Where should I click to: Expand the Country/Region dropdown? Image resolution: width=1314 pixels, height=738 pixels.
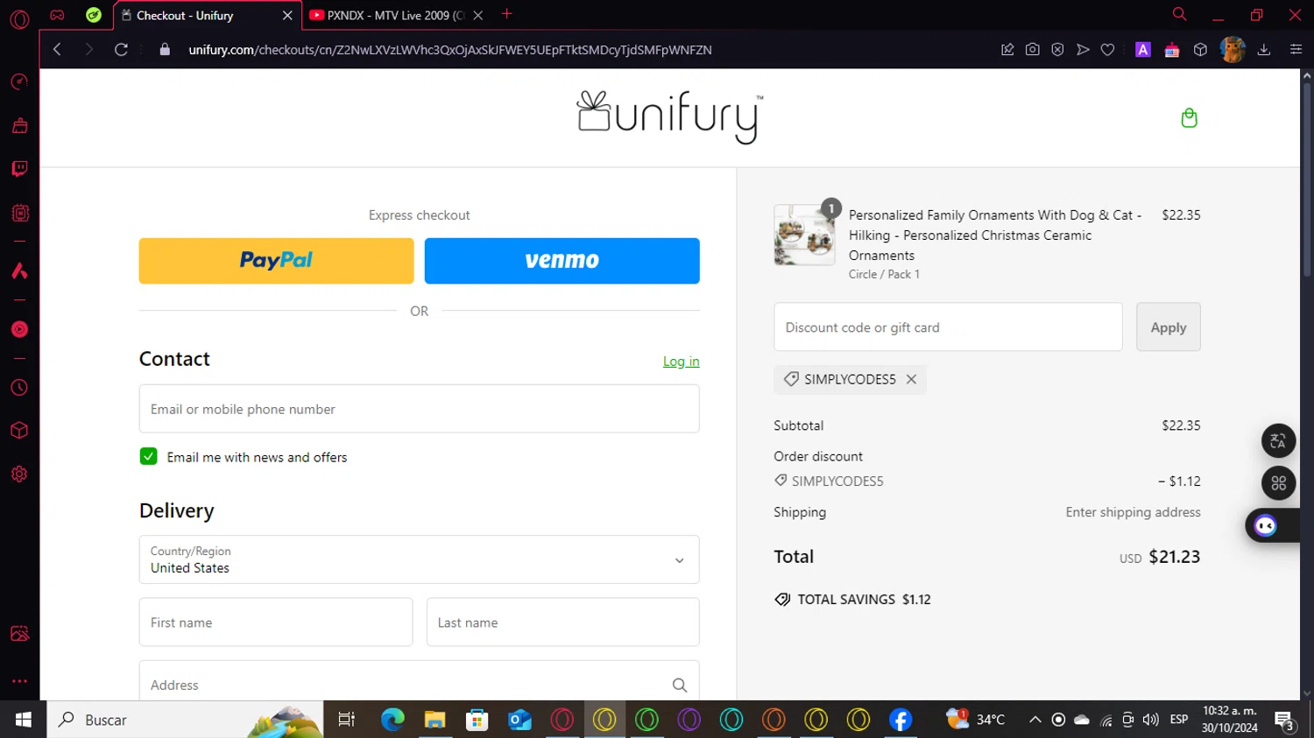[419, 559]
